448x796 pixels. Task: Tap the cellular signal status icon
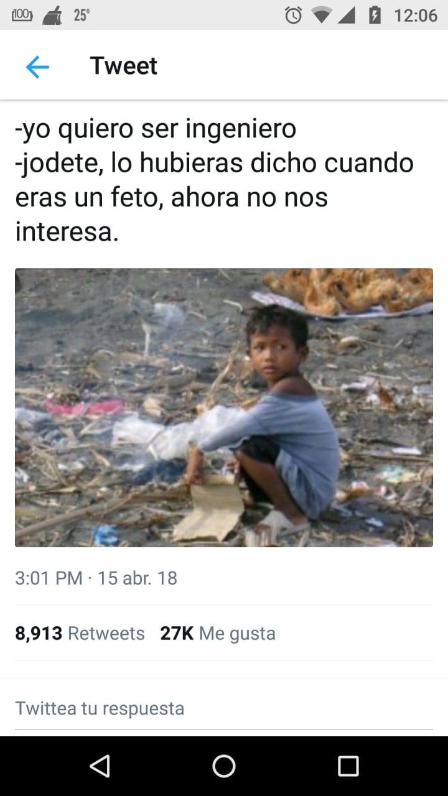pos(347,15)
